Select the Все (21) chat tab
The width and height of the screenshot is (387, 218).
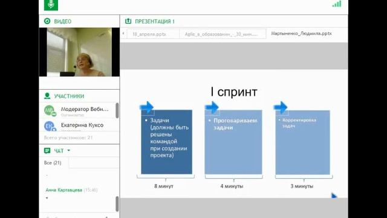pyautogui.click(x=53, y=163)
